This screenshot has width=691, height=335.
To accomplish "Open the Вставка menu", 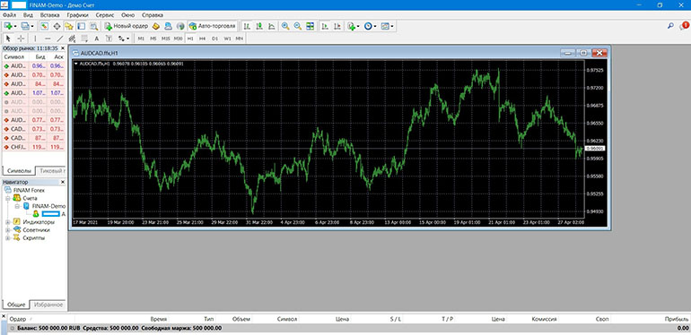I will tap(49, 14).
